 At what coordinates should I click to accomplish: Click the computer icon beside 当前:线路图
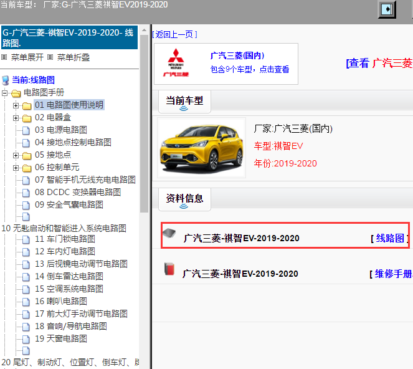tap(6, 80)
